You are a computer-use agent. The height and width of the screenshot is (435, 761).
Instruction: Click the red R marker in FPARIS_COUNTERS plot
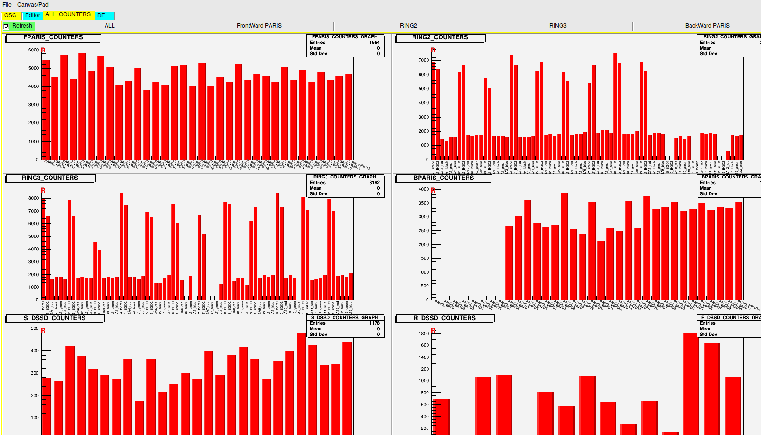pyautogui.click(x=43, y=50)
